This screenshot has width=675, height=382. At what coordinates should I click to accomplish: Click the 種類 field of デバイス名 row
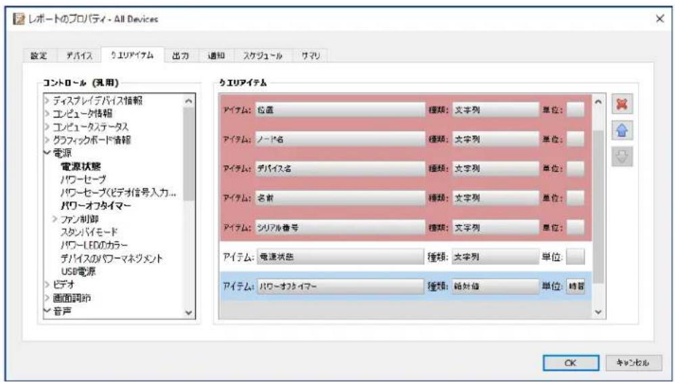(x=495, y=168)
